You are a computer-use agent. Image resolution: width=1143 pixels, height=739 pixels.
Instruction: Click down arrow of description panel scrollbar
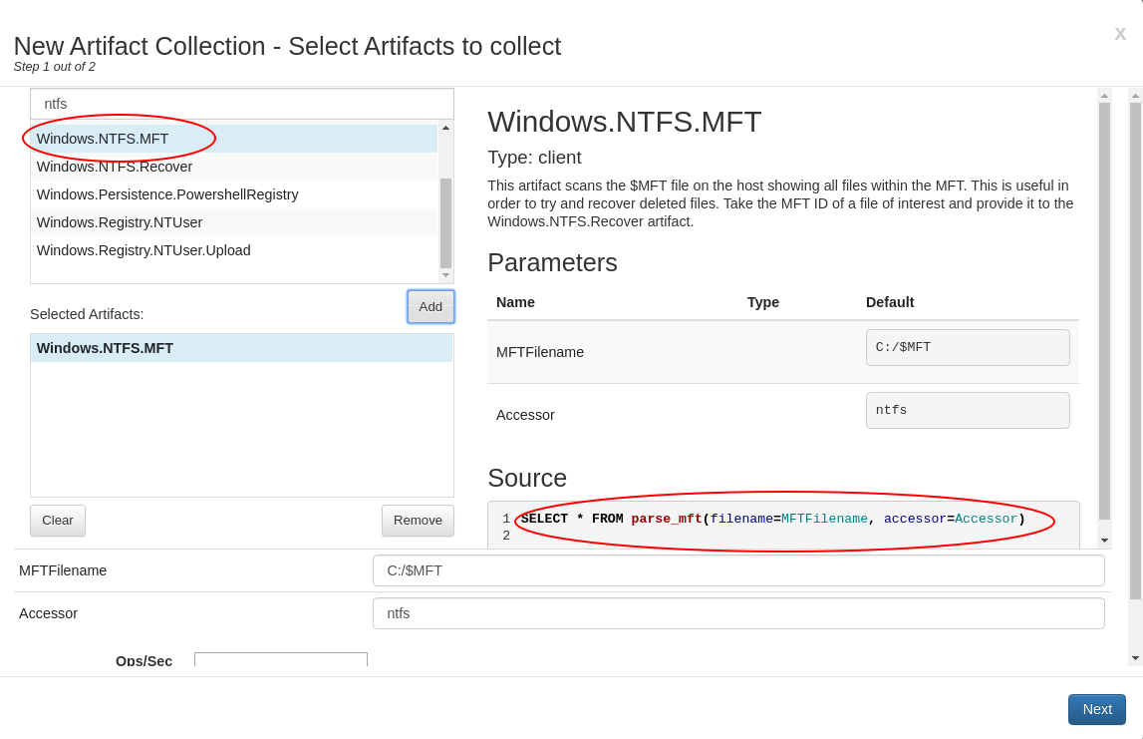click(1104, 541)
